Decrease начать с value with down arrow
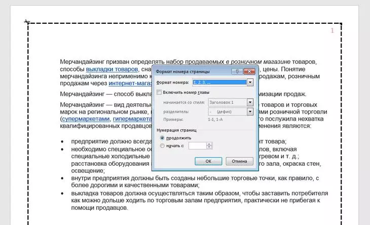This screenshot has width=370, height=225. [x=209, y=148]
